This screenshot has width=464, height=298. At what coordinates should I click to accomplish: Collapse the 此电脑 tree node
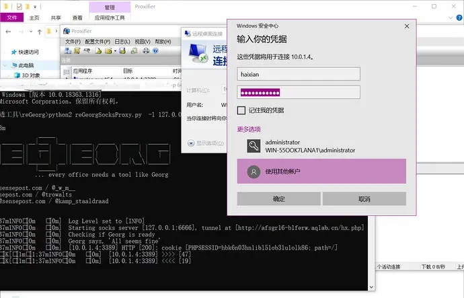point(5,65)
